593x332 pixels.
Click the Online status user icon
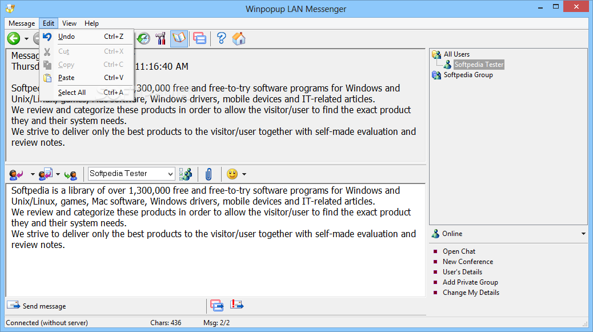(436, 234)
